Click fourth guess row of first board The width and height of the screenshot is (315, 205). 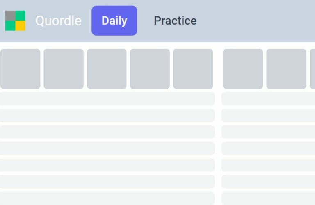point(107,132)
